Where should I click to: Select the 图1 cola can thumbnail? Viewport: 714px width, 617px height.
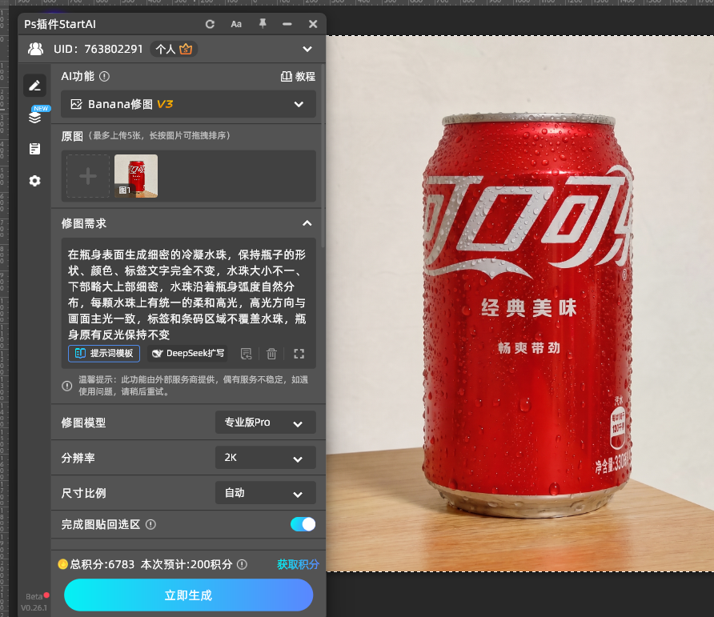tap(136, 176)
